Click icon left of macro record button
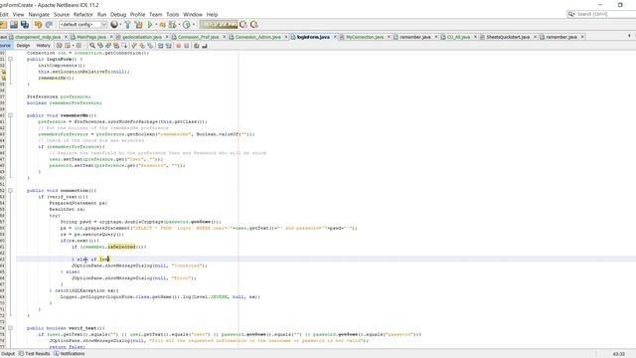 click(x=168, y=46)
